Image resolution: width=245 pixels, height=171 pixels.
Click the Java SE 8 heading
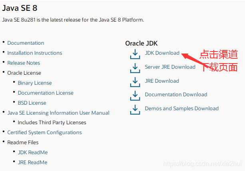(x=20, y=8)
